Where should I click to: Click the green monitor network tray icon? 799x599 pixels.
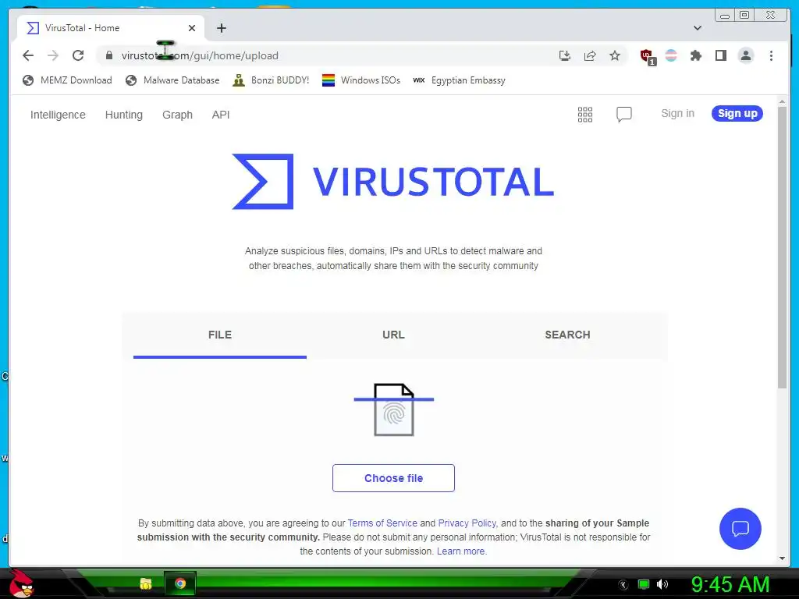644,584
